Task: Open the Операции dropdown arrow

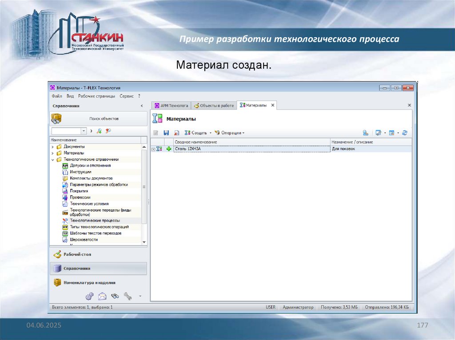Action: pos(243,133)
